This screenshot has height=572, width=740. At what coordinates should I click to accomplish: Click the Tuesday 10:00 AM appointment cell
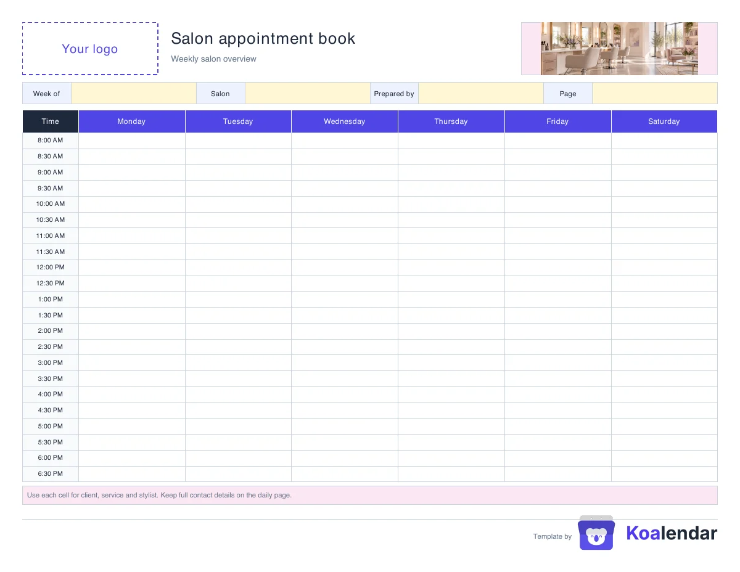pos(238,204)
